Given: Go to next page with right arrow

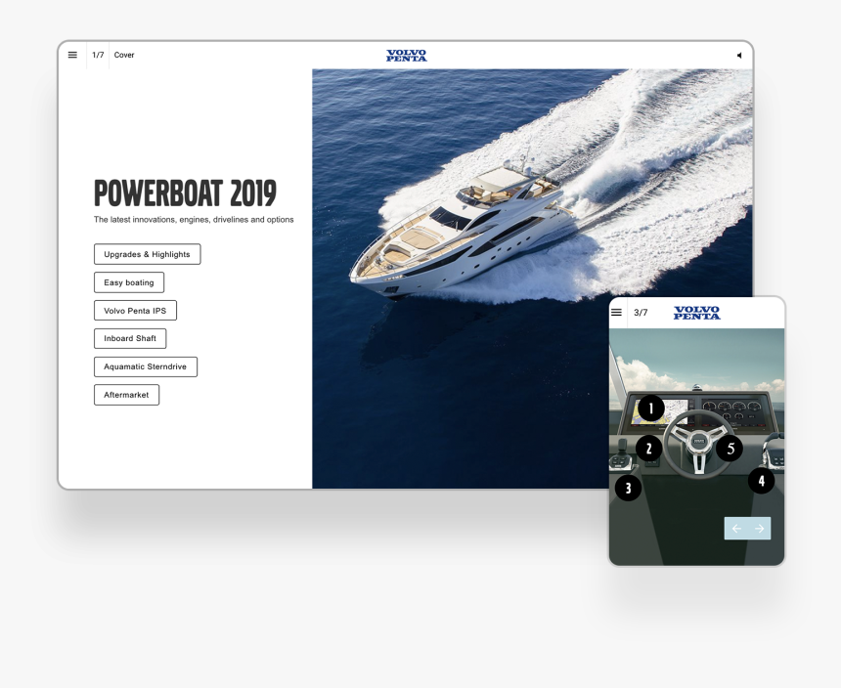Looking at the screenshot, I should pyautogui.click(x=760, y=529).
